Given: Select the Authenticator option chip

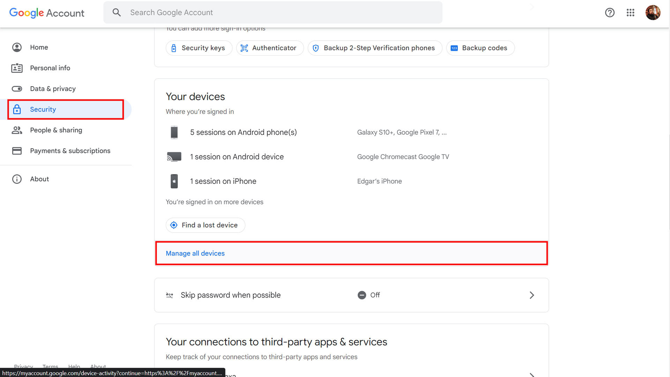Looking at the screenshot, I should coord(270,48).
